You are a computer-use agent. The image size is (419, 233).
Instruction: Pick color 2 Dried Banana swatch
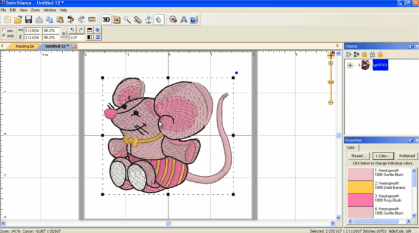[360, 187]
